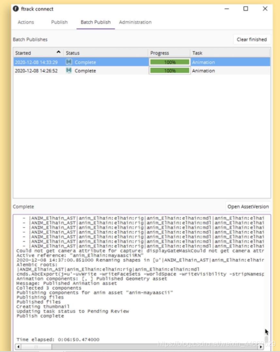This screenshot has width=280, height=352.
Task: Select the Batch Publish tab
Action: [x=96, y=22]
